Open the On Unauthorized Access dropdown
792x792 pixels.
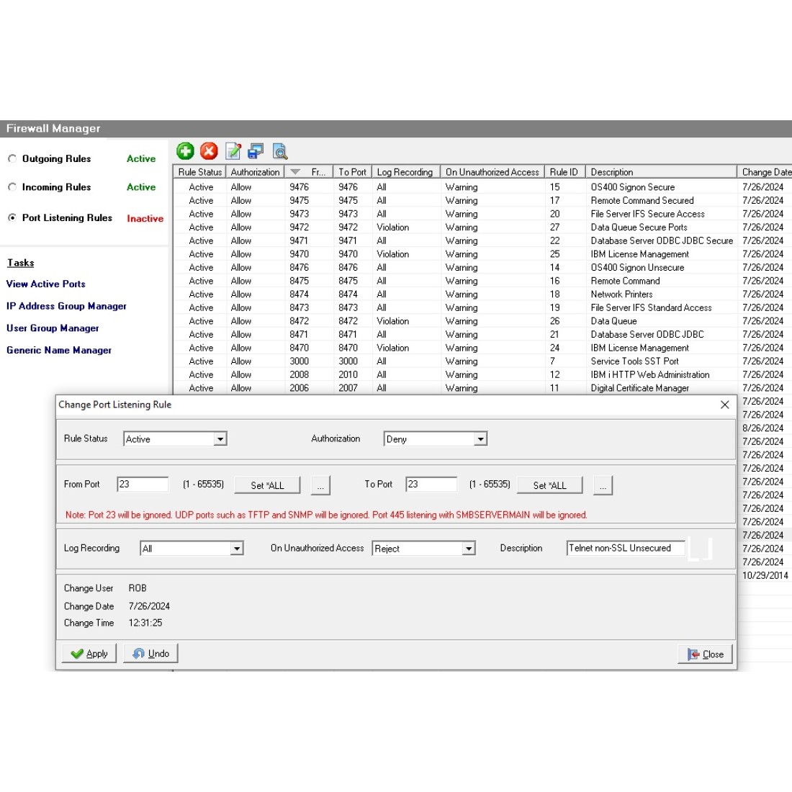point(469,548)
